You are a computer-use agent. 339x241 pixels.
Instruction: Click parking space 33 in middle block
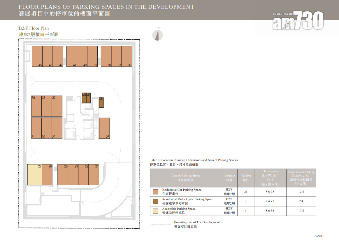click(x=47, y=106)
